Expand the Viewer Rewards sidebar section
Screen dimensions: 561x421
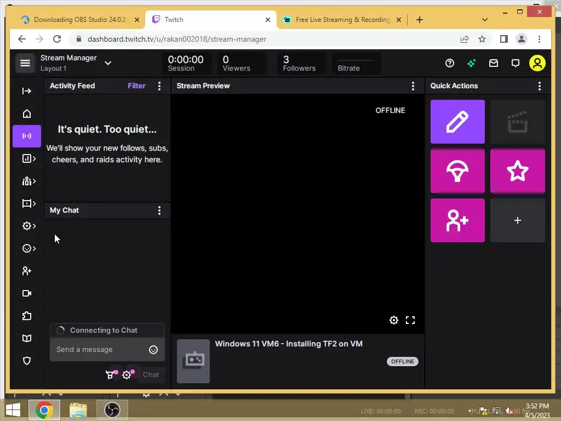tap(28, 248)
